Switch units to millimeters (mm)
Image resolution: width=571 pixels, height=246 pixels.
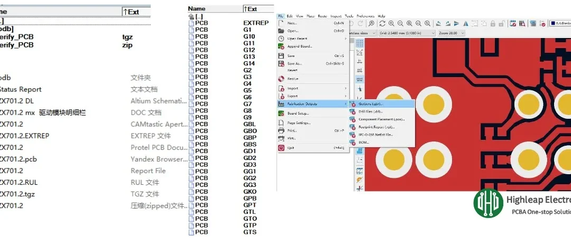360,79
